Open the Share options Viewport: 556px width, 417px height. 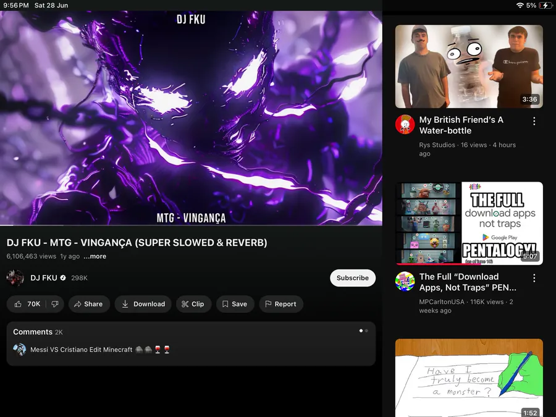point(89,304)
